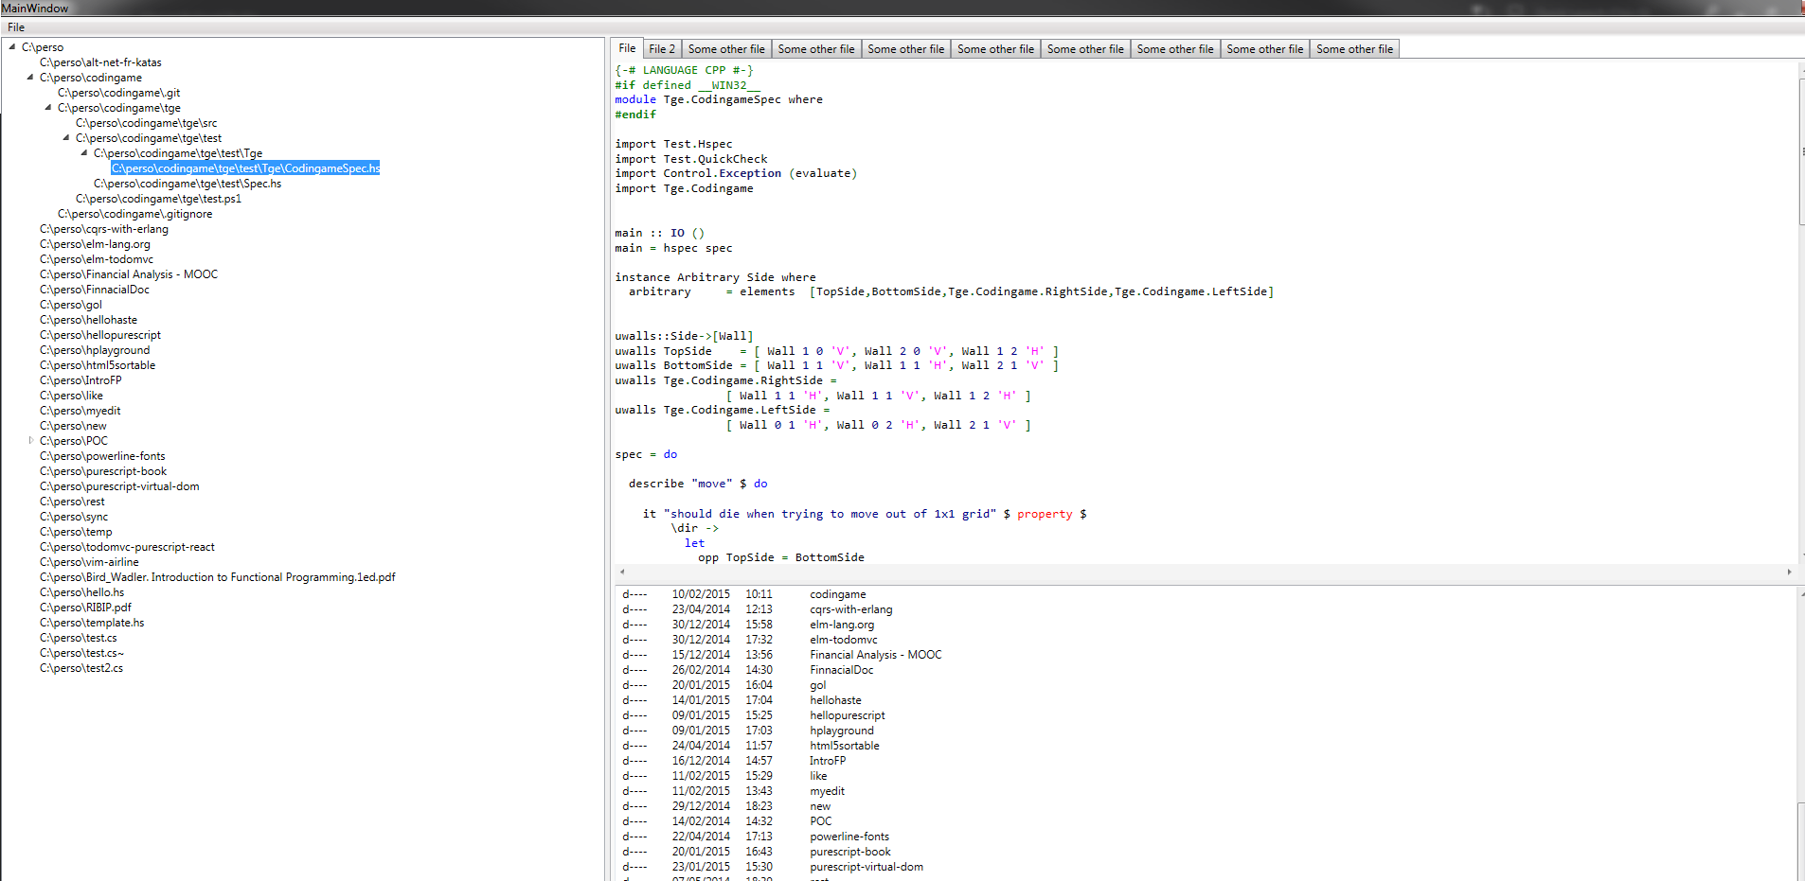Collapse the C:\perso\codingame\tge\test\Tge node
This screenshot has width=1805, height=881.
(84, 152)
